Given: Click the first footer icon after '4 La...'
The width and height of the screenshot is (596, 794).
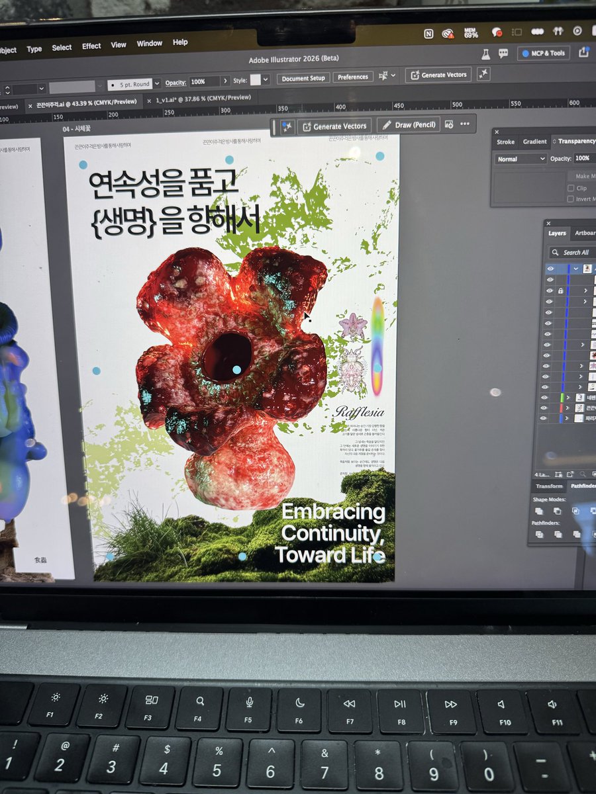Looking at the screenshot, I should (558, 474).
